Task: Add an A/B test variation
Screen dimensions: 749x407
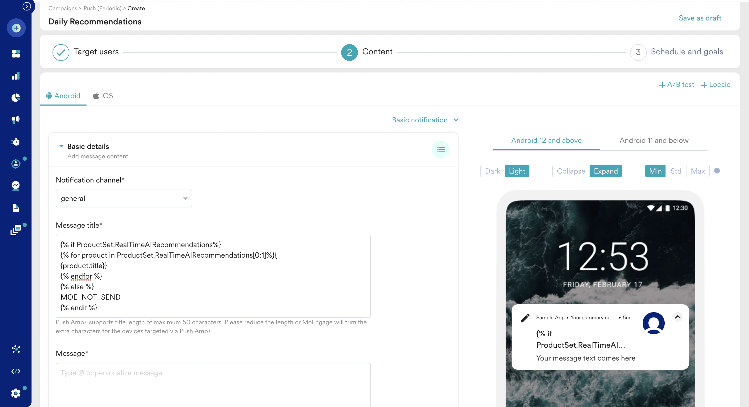Action: click(x=676, y=85)
